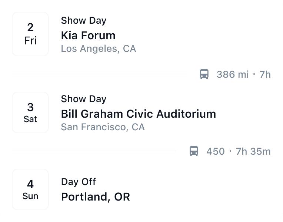Image resolution: width=283 pixels, height=222 pixels.
Task: Click the Los Angeles, CA location text
Action: 98,48
